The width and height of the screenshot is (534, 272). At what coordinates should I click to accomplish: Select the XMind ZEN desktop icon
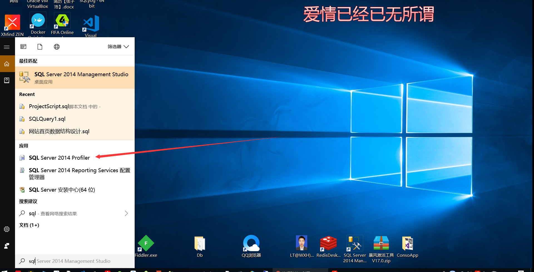[x=12, y=26]
